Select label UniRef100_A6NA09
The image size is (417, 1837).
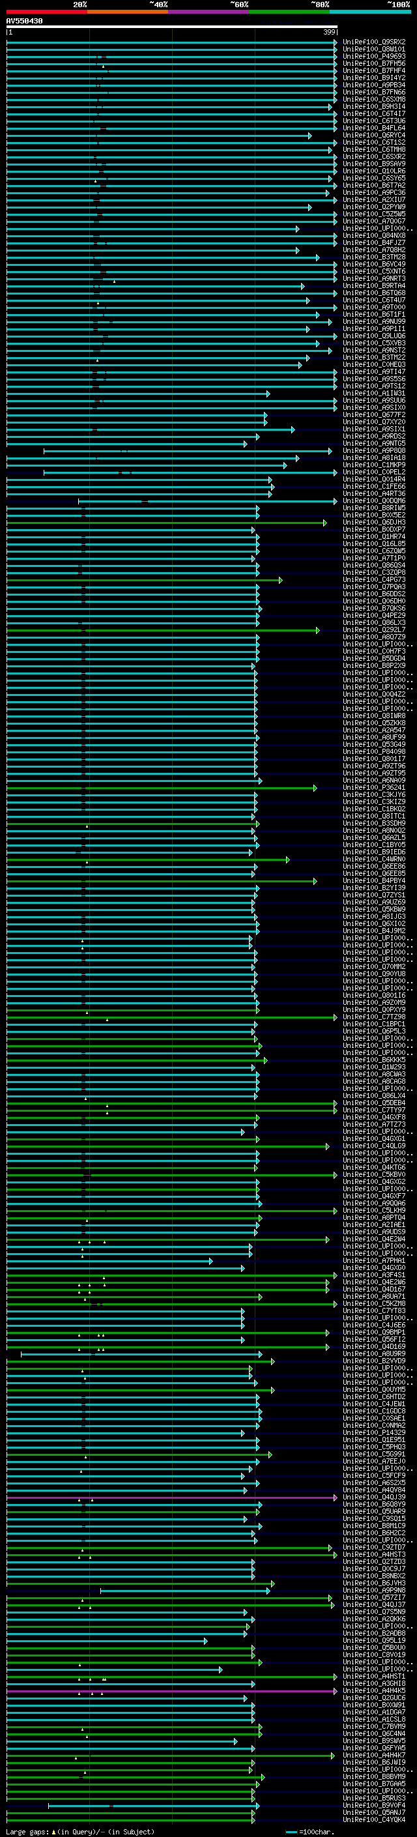(374, 781)
